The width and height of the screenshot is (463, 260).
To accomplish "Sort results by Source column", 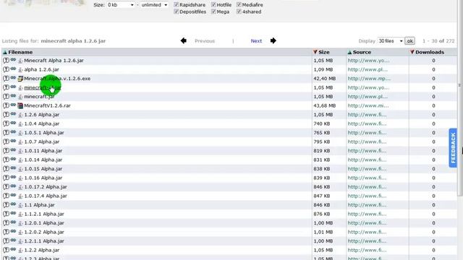I will 362,52.
